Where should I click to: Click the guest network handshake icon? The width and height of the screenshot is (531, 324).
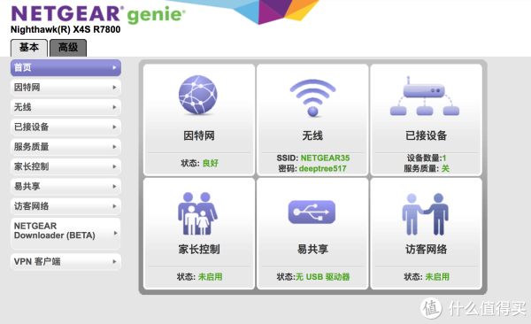[426, 214]
